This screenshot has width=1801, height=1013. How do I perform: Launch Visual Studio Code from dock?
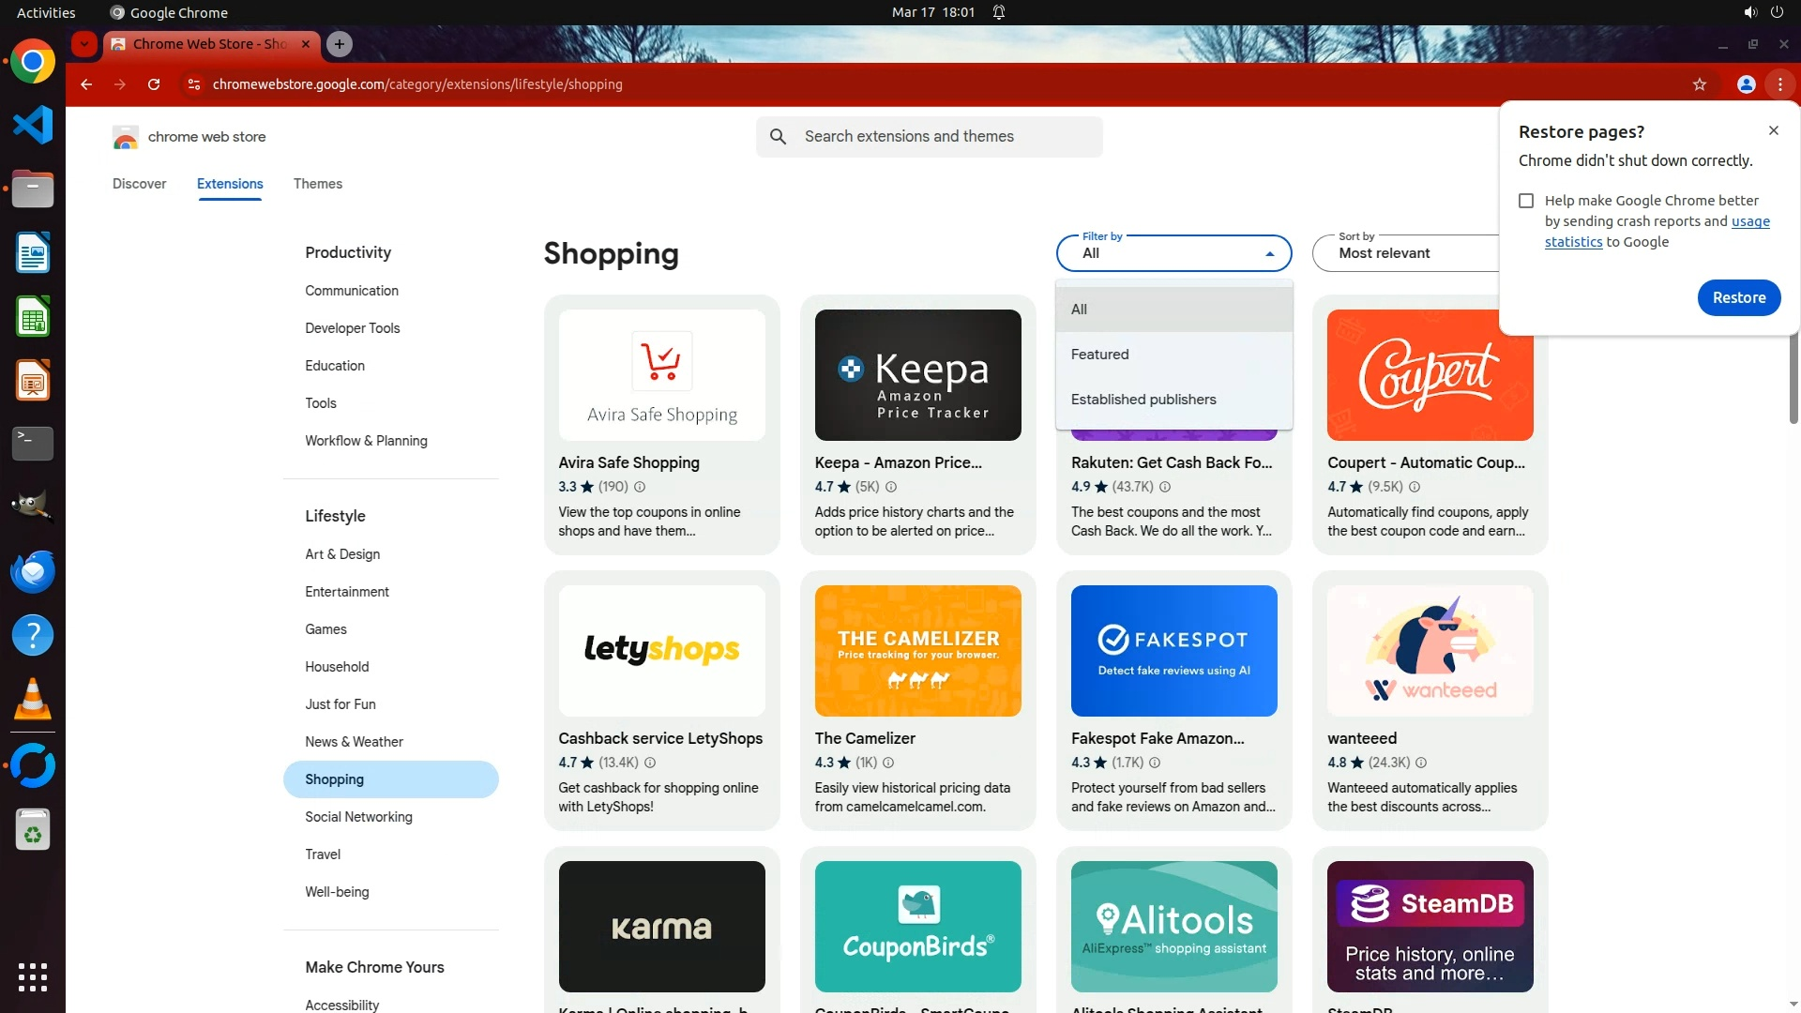point(33,125)
